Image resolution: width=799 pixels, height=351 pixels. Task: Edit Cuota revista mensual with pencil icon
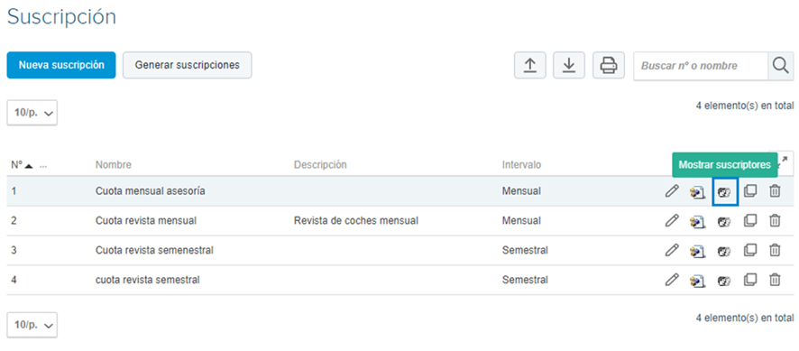coord(672,221)
